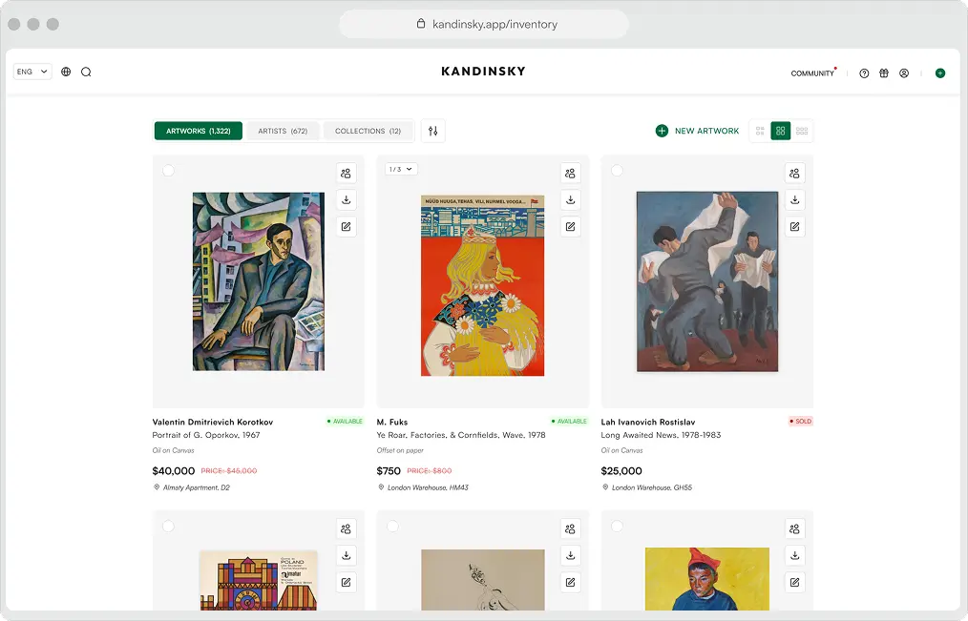This screenshot has width=968, height=621.
Task: Switch to the Collections (12) tab
Action: [x=368, y=131]
